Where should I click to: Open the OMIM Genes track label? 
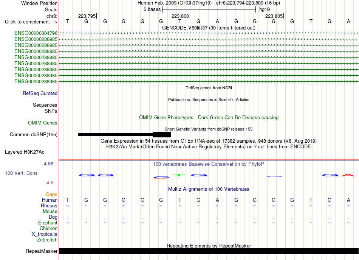click(x=43, y=123)
